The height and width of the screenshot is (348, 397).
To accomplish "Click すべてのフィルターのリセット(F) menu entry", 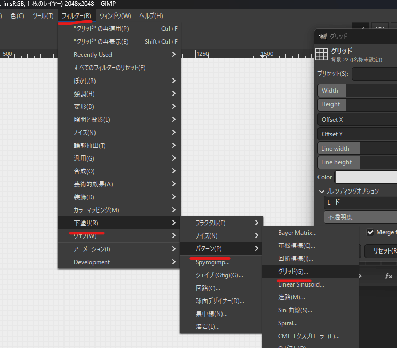I will coord(109,68).
